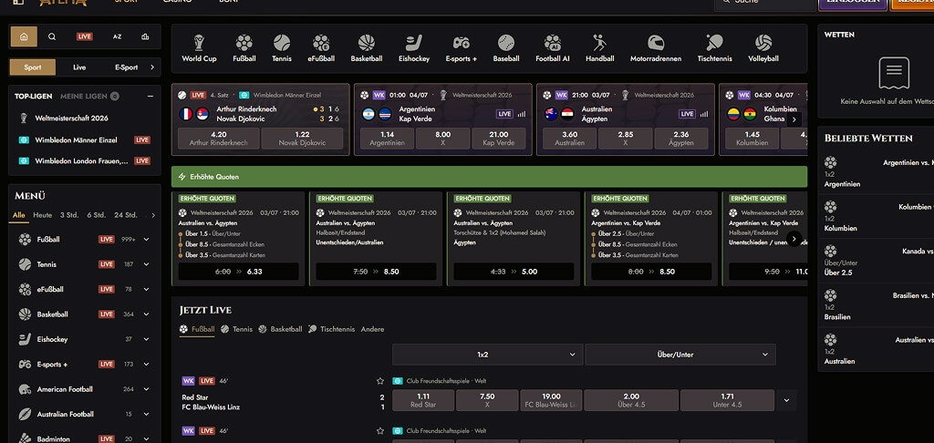Screen dimensions: 934x443
Task: Expand the Tennis menu row chevron
Action: 146,264
